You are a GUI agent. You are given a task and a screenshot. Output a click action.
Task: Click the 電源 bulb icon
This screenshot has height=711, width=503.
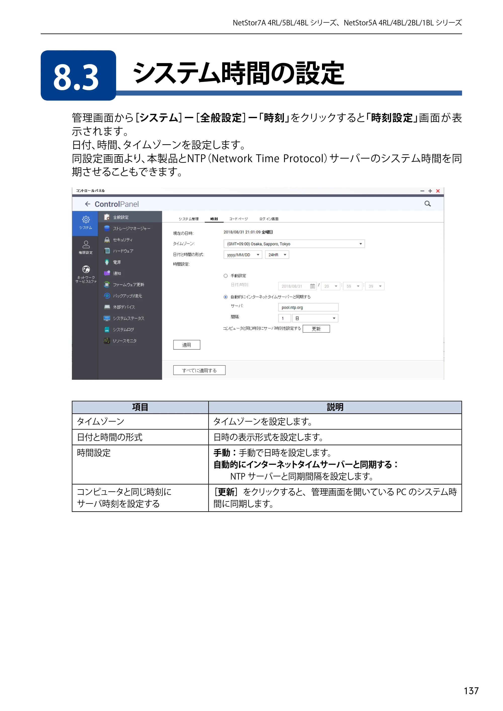(x=107, y=262)
